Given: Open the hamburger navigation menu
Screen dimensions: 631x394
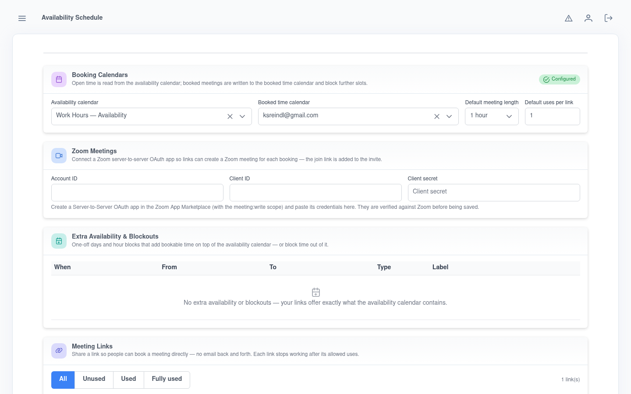Looking at the screenshot, I should tap(22, 18).
